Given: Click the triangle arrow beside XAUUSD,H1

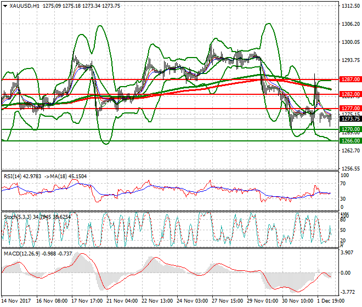Looking at the screenshot, I should point(5,6).
